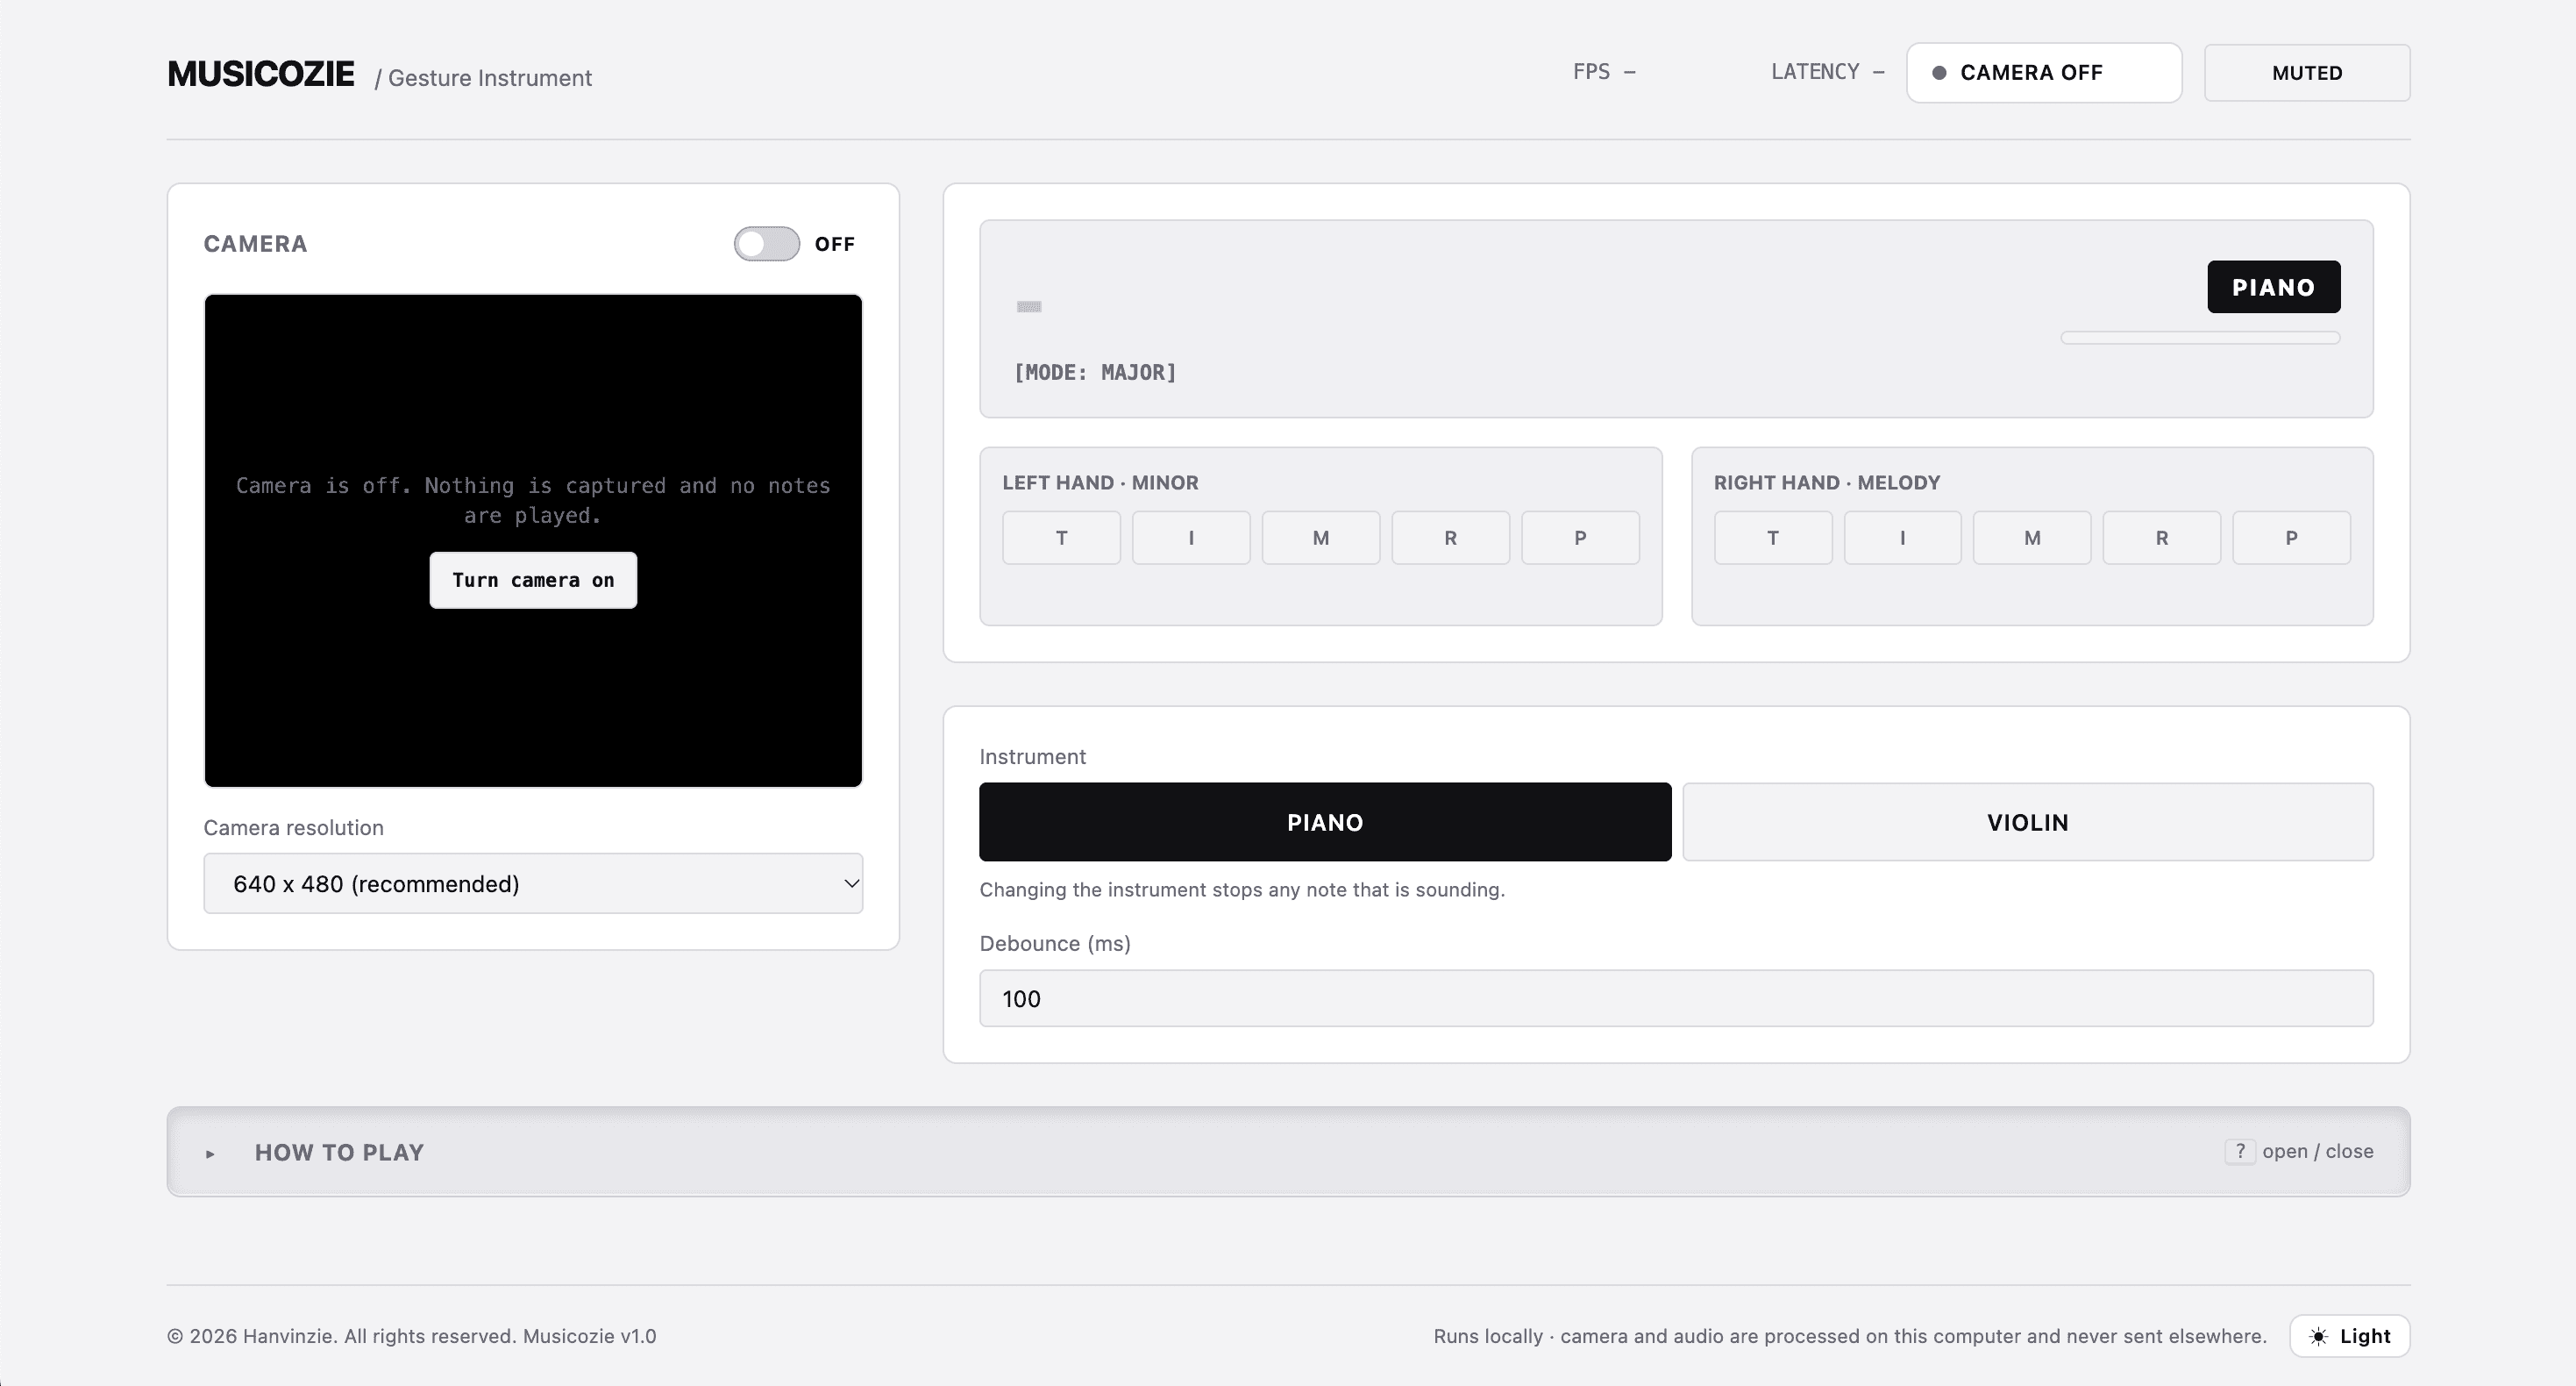Click the [MODE: MAJOR] text

[x=1095, y=372]
